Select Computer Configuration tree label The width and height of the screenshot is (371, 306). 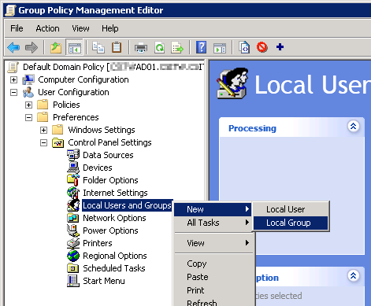83,79
